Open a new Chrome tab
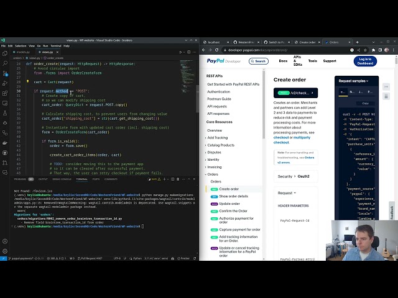Screen dimensions: 398x298 pyautogui.click(x=357, y=42)
